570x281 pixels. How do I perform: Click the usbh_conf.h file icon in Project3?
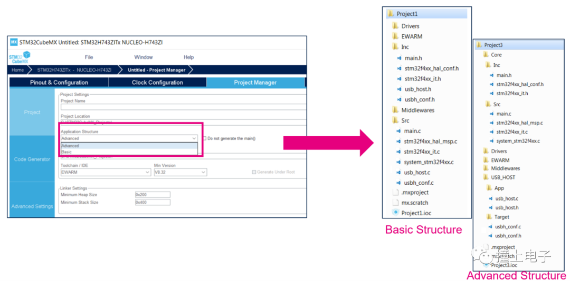coord(491,236)
